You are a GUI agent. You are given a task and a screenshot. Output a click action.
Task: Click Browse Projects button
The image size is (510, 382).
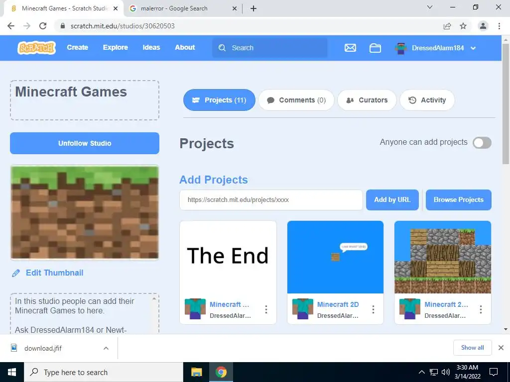click(459, 200)
